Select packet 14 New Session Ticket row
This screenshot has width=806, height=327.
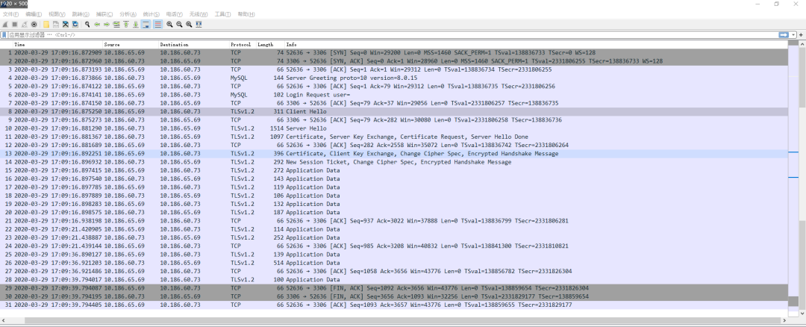394,162
